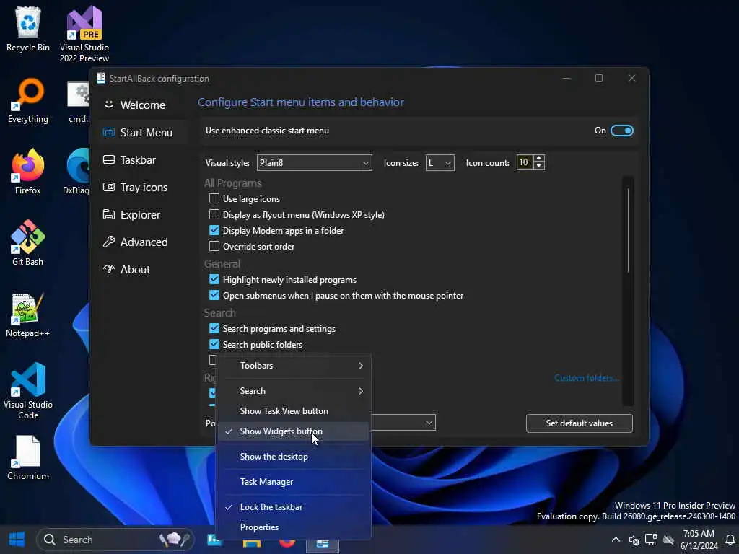Click the Windows Start button
Viewport: 739px width, 554px height.
17,540
